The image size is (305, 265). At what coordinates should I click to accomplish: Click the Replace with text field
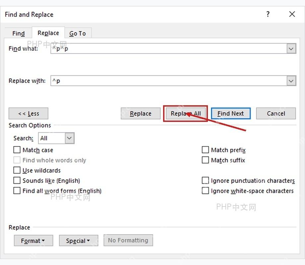pos(169,81)
